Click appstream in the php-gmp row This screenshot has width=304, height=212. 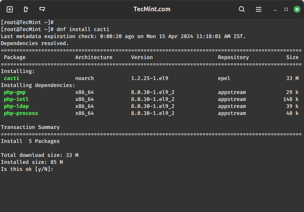(232, 92)
